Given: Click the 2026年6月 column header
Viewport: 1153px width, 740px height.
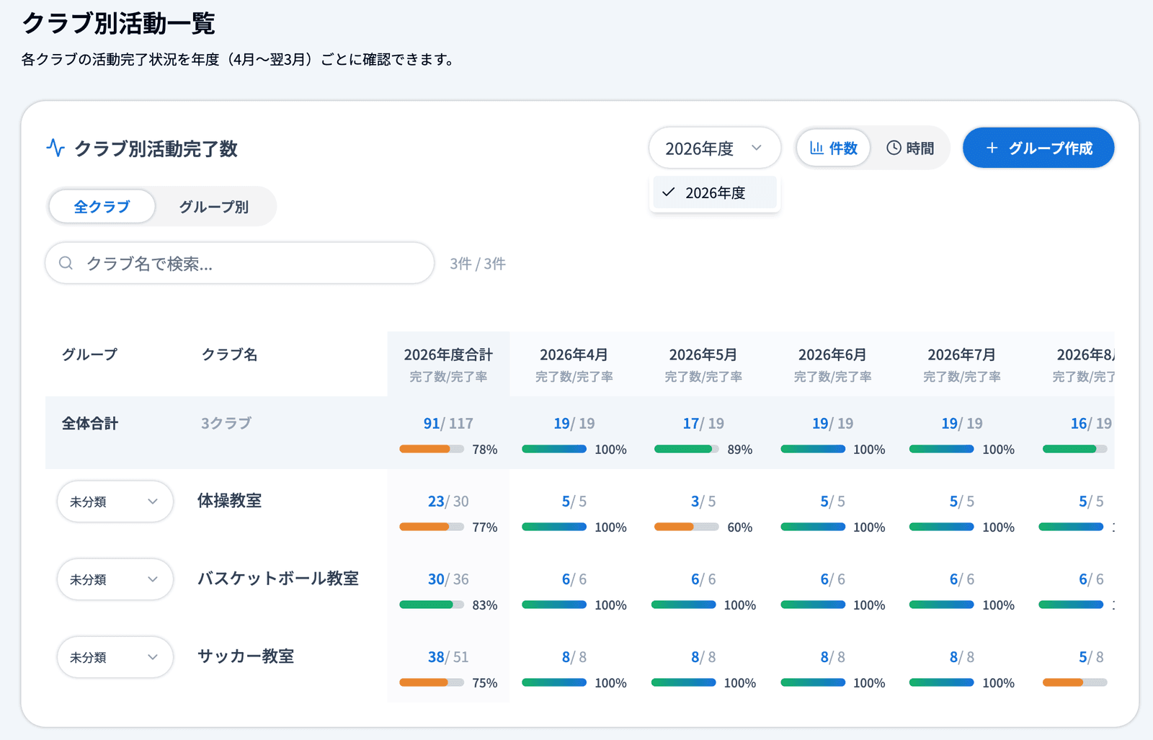Looking at the screenshot, I should point(832,364).
